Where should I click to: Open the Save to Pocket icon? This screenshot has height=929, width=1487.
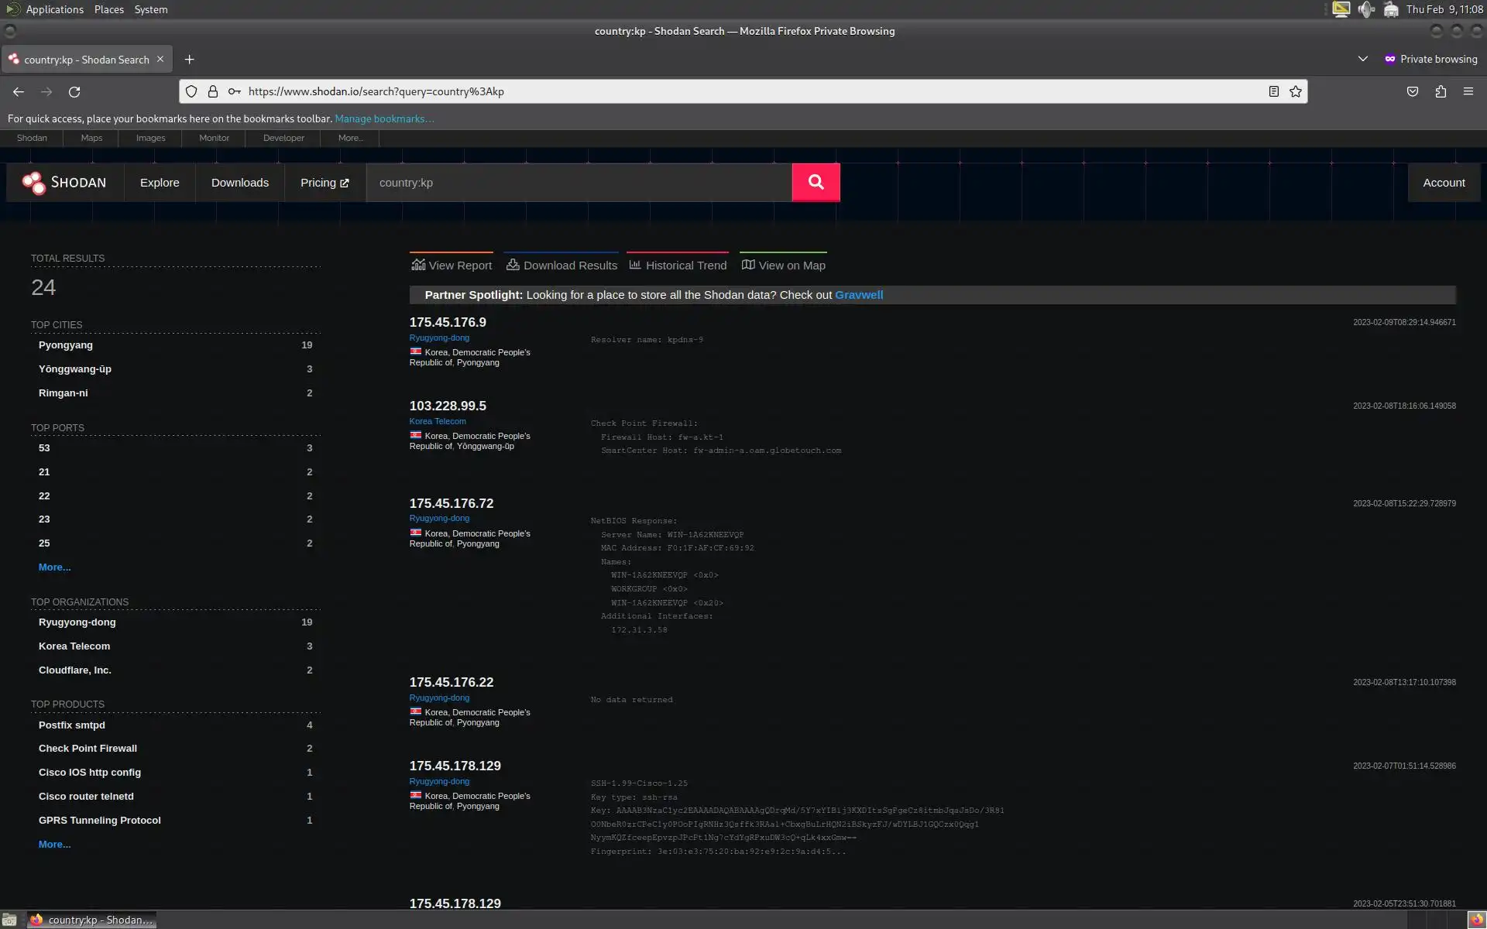click(x=1413, y=91)
